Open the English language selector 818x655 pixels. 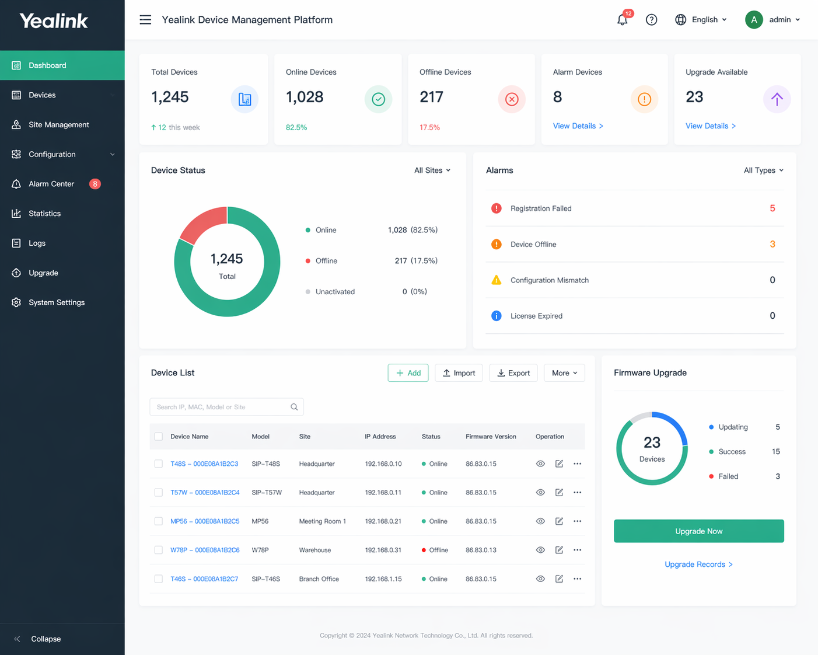[702, 20]
